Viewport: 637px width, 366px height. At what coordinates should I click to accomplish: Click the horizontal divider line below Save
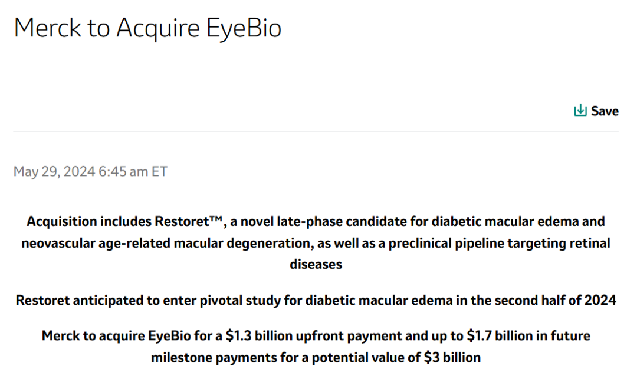pos(316,132)
